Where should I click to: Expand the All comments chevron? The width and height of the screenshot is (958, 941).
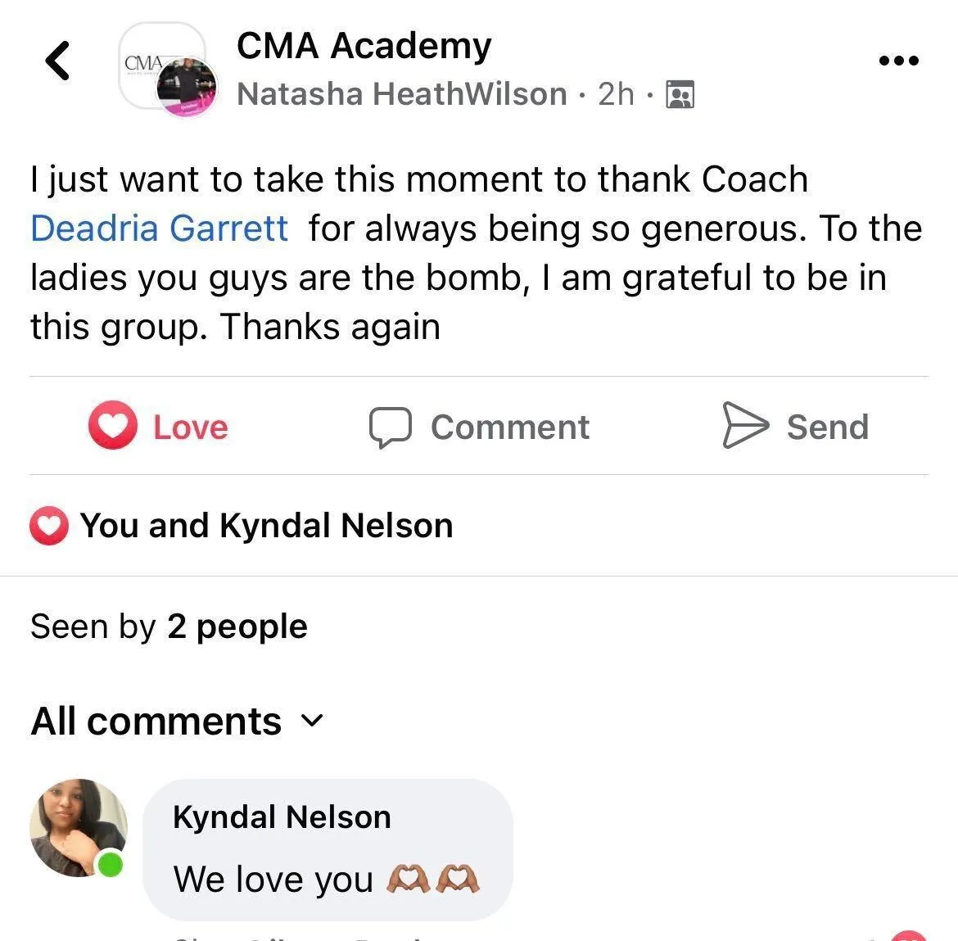pos(312,721)
